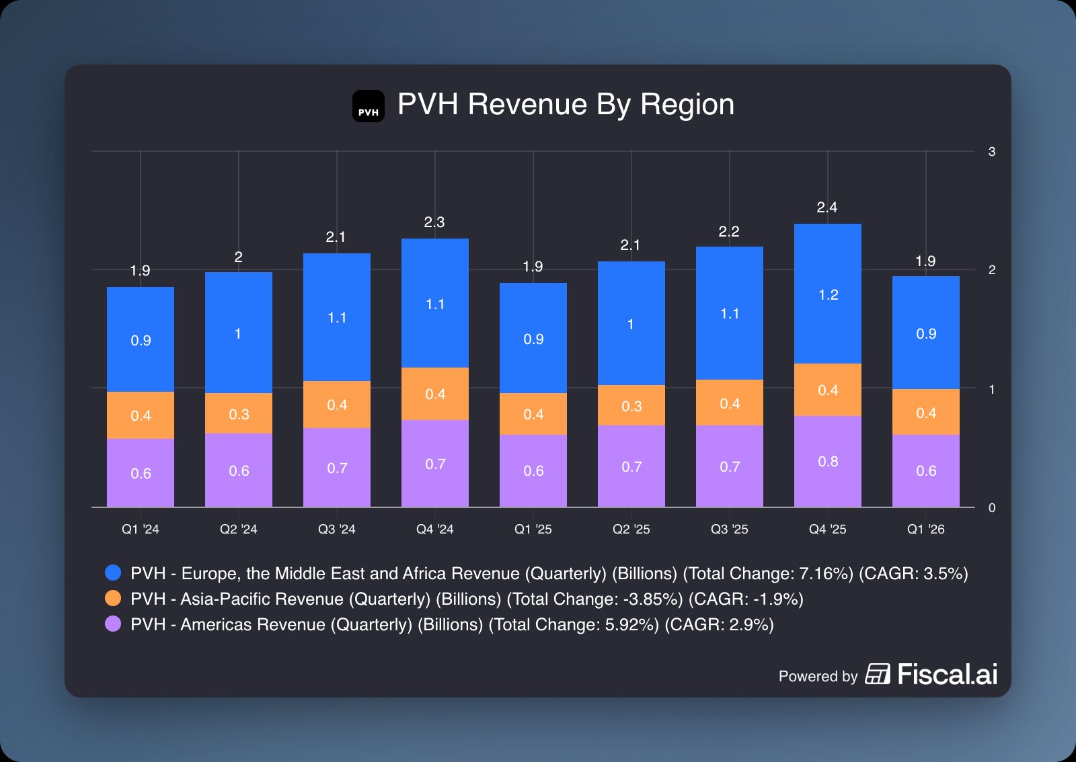Select the Asia-Pacific Revenue legend entry
Screen dimensions: 1076x762
(455, 599)
